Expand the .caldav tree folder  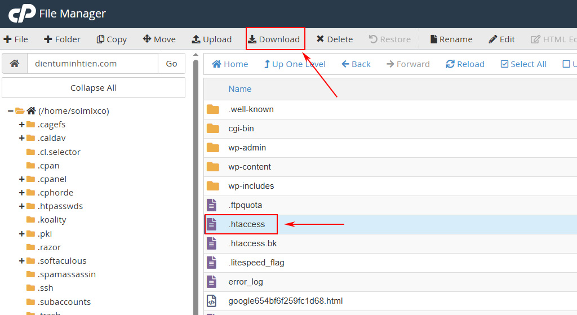tap(22, 138)
